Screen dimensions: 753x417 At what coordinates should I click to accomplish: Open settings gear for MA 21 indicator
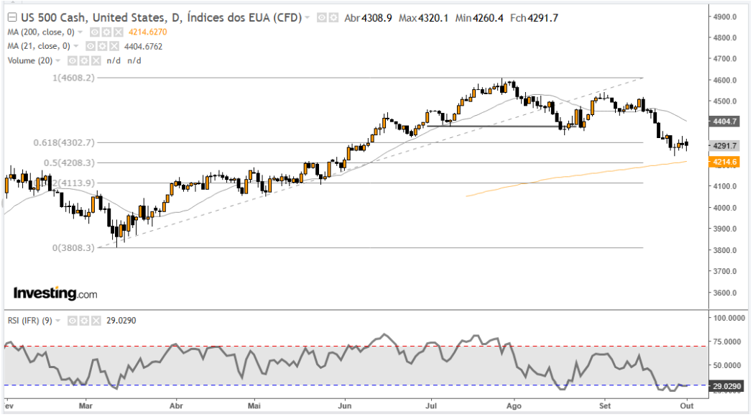pyautogui.click(x=103, y=47)
